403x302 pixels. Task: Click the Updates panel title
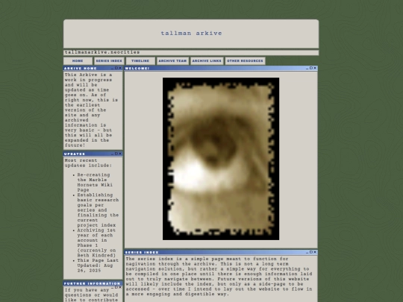pyautogui.click(x=75, y=154)
